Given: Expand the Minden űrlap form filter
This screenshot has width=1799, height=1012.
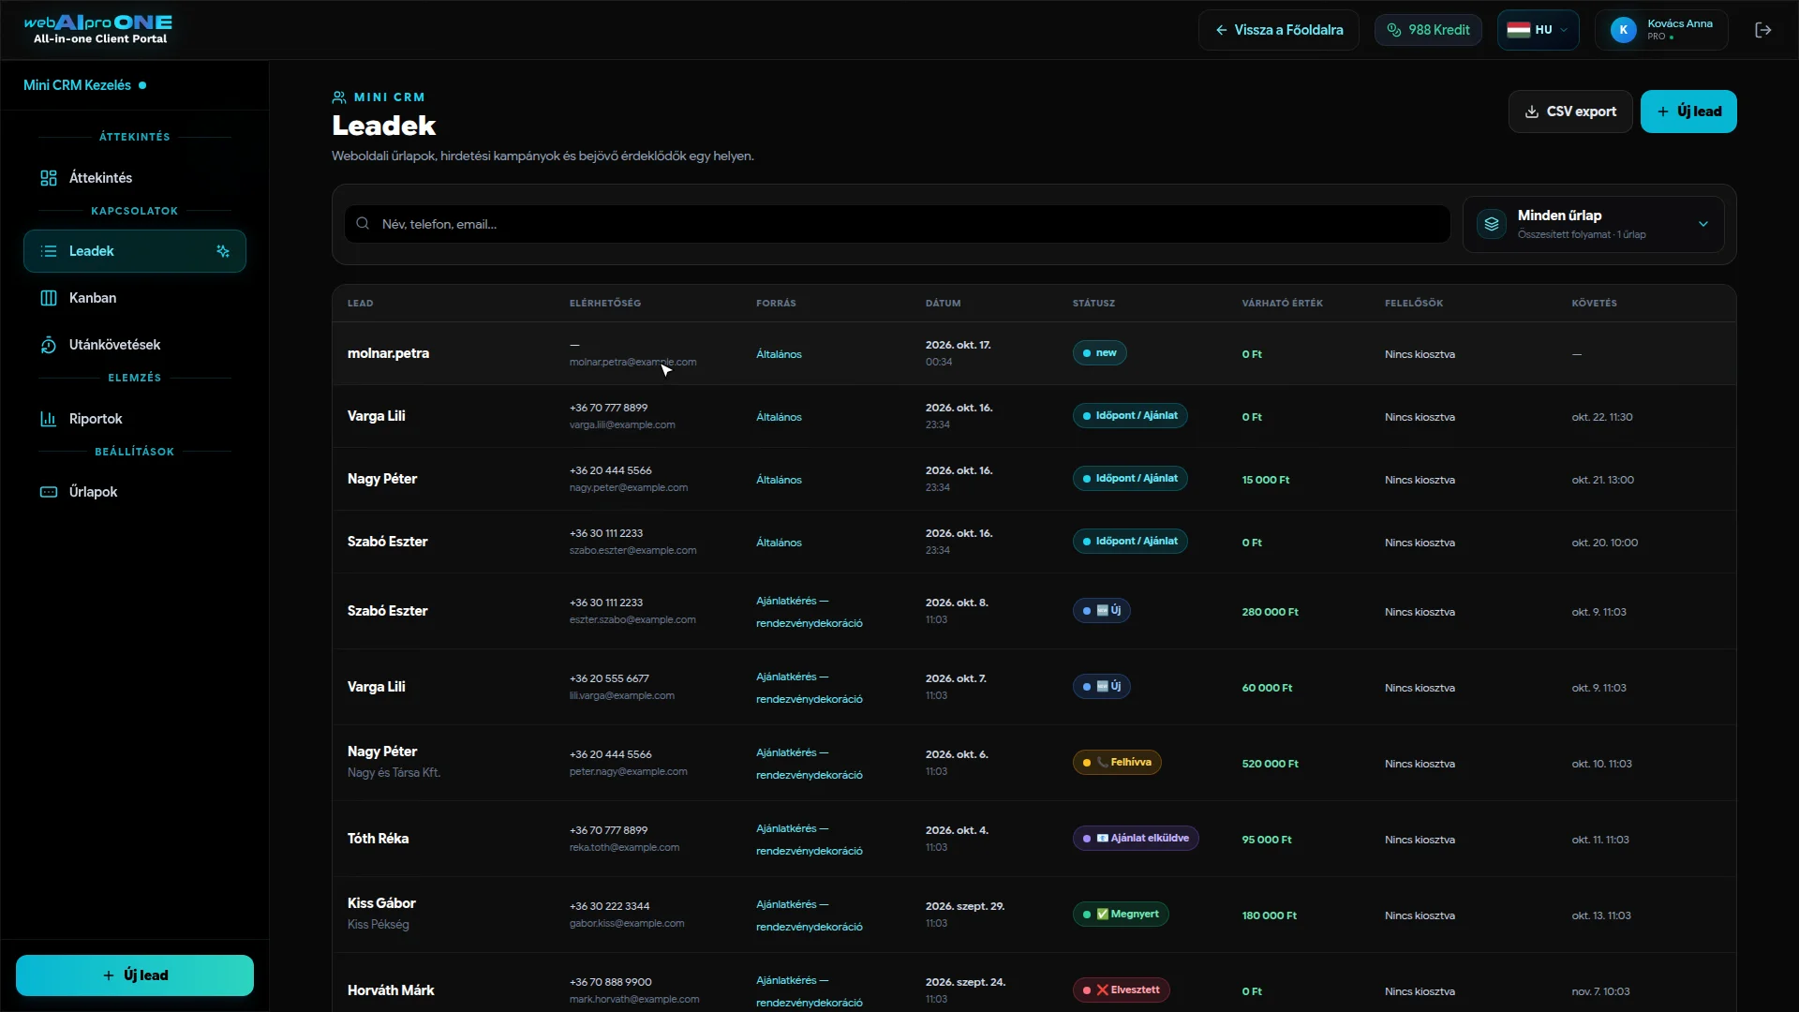Looking at the screenshot, I should [x=1594, y=224].
